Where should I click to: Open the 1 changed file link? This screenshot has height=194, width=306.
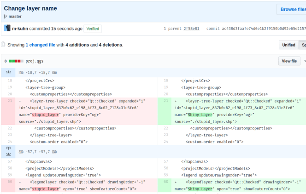[41, 45]
